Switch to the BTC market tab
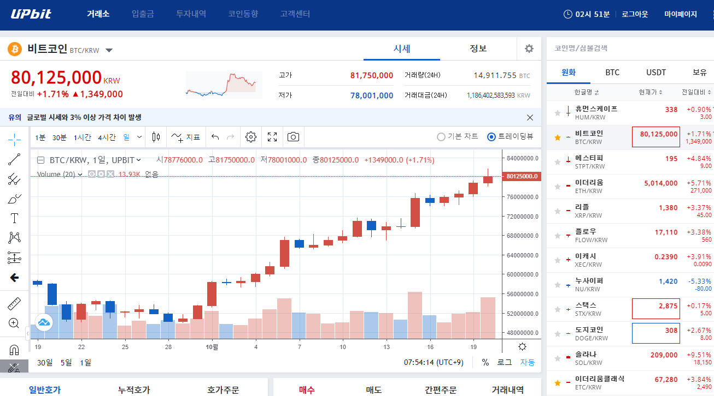The width and height of the screenshot is (714, 396). tap(612, 73)
